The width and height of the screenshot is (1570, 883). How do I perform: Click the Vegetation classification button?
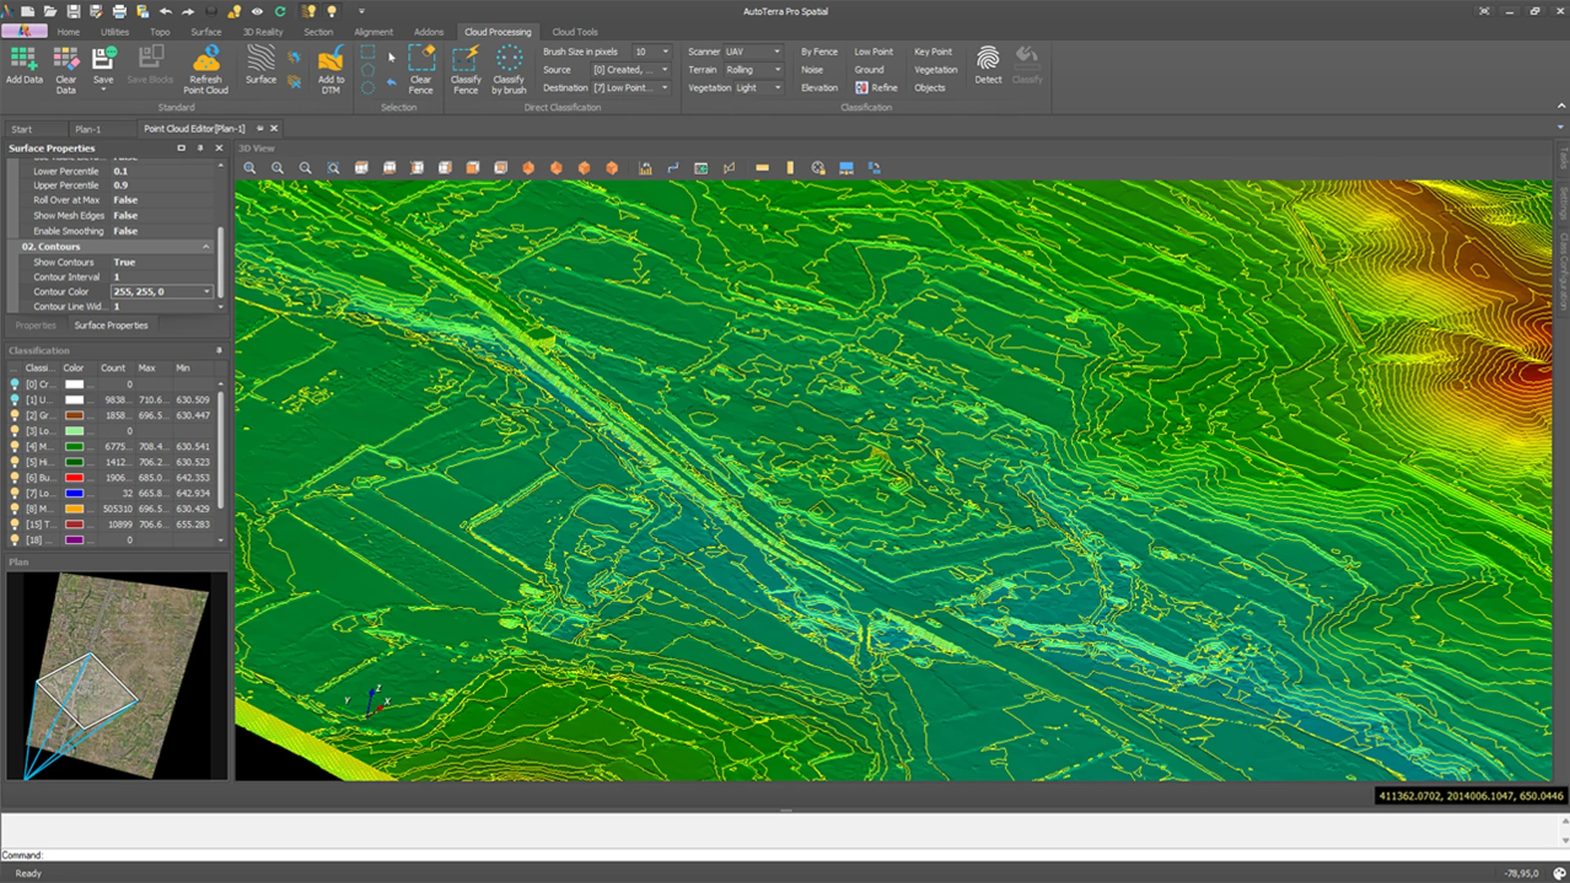(935, 69)
